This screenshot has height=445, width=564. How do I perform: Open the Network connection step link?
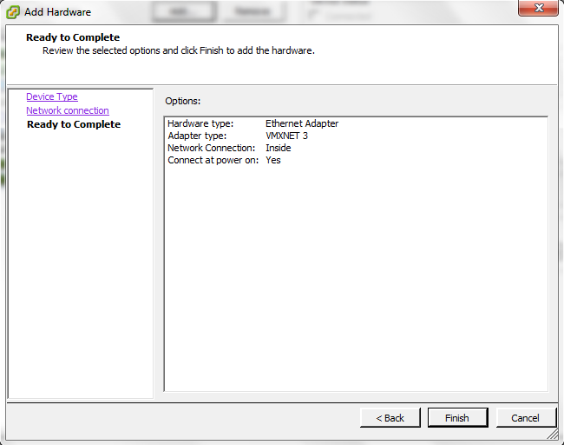[67, 110]
